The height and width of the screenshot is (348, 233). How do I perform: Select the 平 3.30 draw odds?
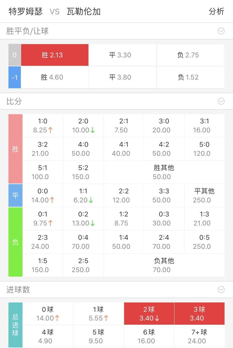[x=122, y=55]
